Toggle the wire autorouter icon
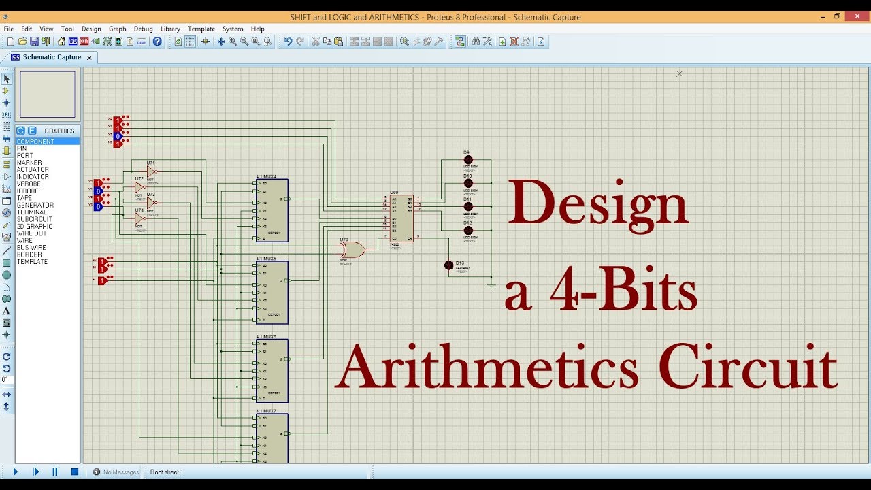 click(460, 42)
